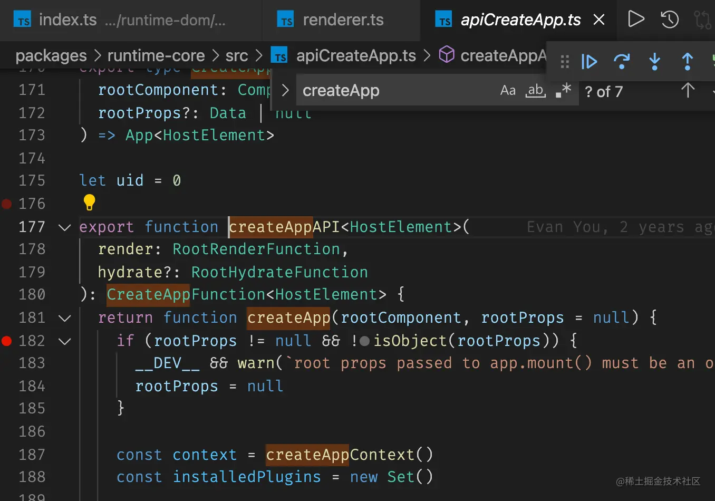
Task: Expand the Replace field with the chevron
Action: [285, 91]
